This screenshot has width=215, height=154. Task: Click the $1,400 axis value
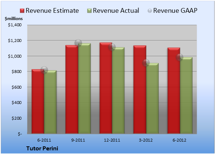pos(15,25)
